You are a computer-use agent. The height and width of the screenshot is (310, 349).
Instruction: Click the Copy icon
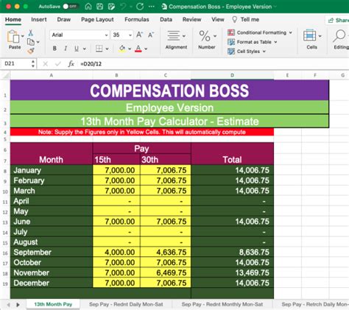tap(31, 42)
